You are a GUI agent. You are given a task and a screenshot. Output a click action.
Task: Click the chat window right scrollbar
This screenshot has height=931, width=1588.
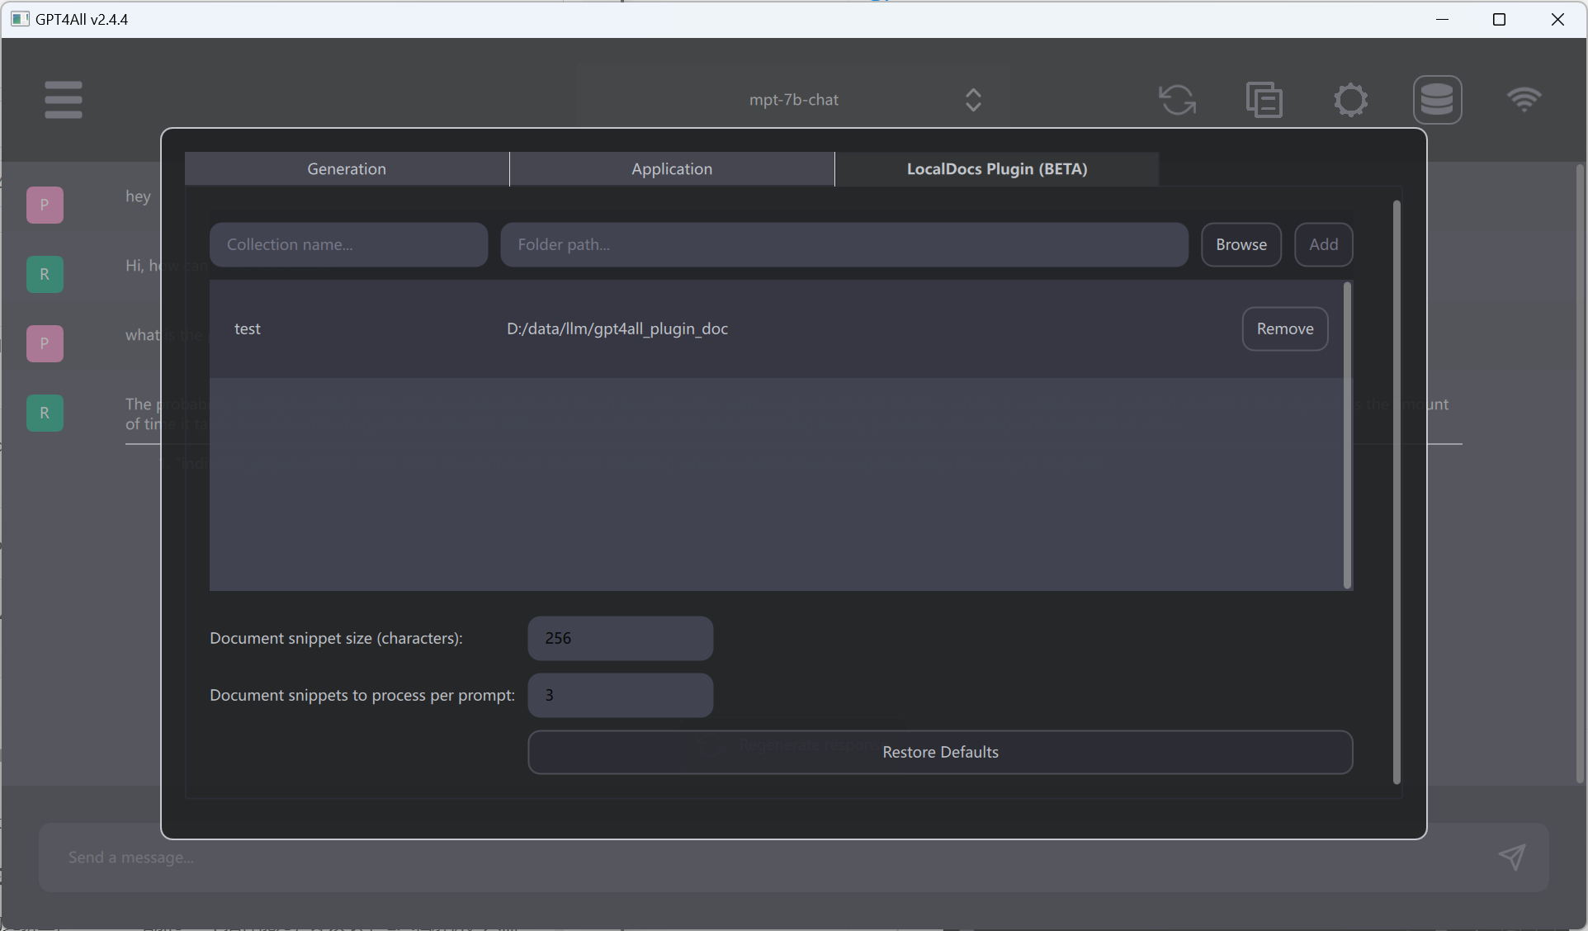pos(1581,475)
